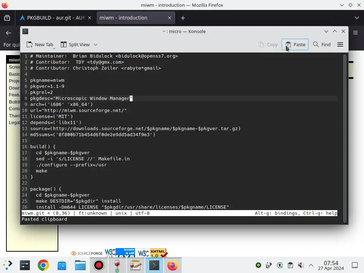
Task: Open Firefox application menu hamburger
Action: click(x=355, y=33)
